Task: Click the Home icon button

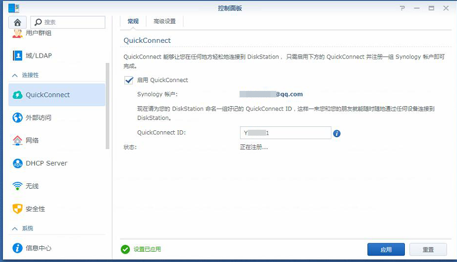Action: coord(18,22)
